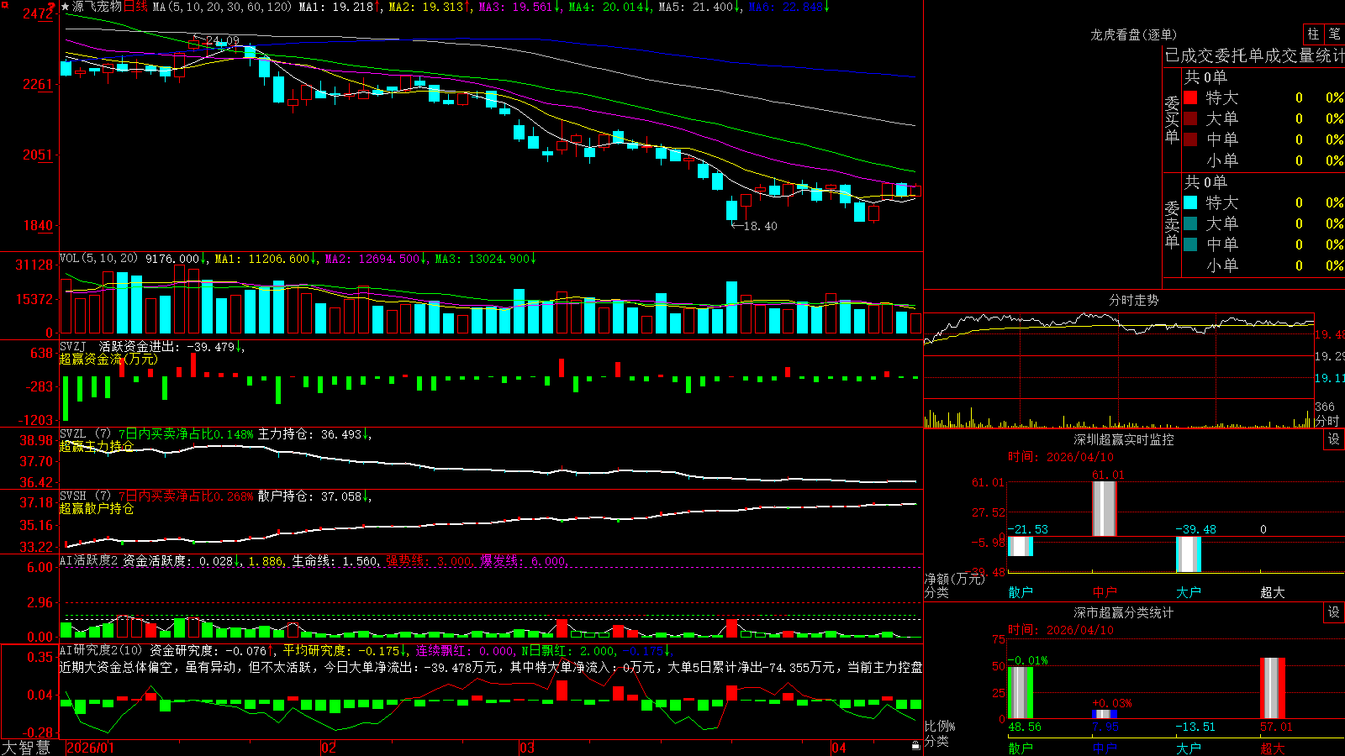Click the 深圳超赢实时监控 title
1345x756 pixels.
[x=1123, y=439]
